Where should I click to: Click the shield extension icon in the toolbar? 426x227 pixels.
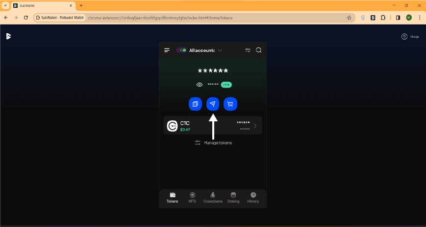(363, 18)
